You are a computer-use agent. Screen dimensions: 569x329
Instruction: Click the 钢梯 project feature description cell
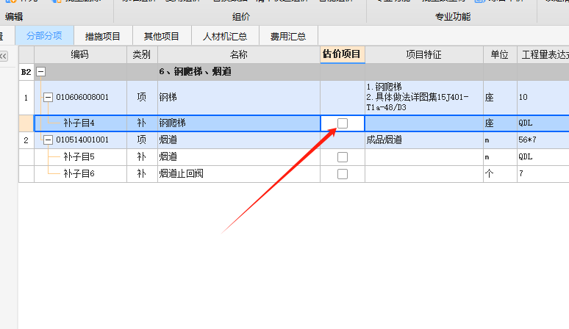(x=424, y=97)
